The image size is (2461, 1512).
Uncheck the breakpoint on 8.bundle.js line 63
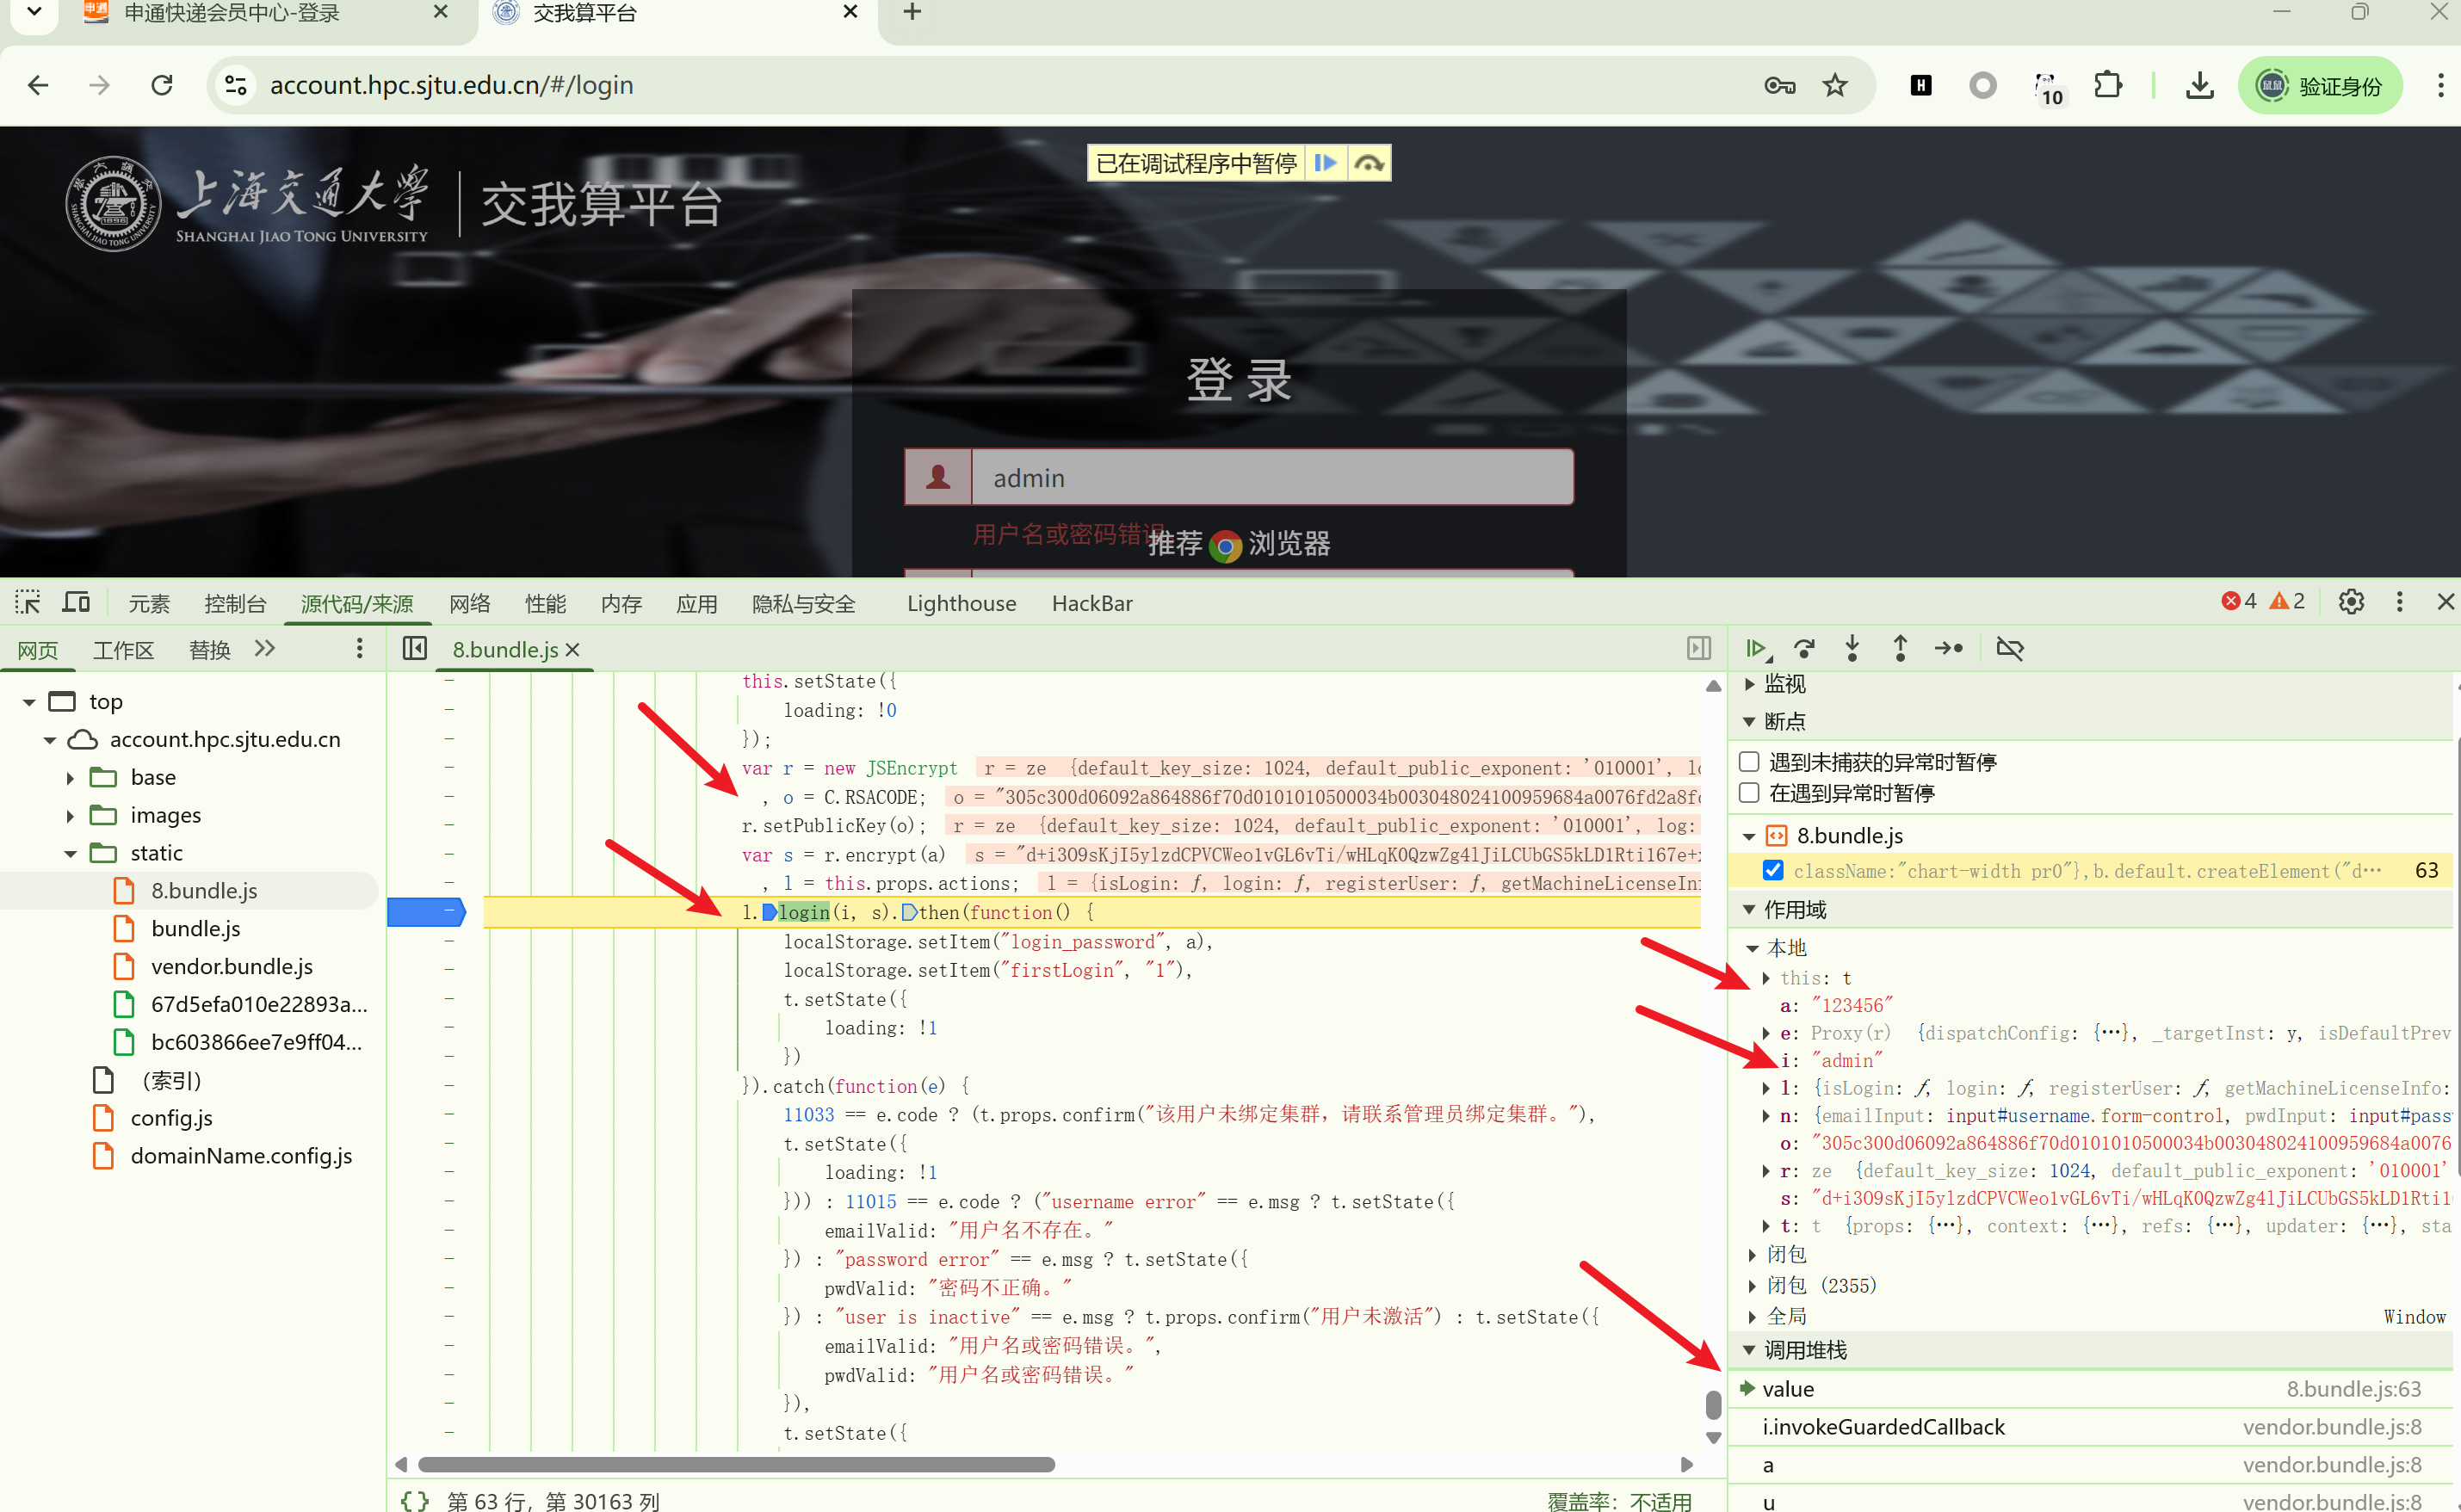tap(1773, 870)
